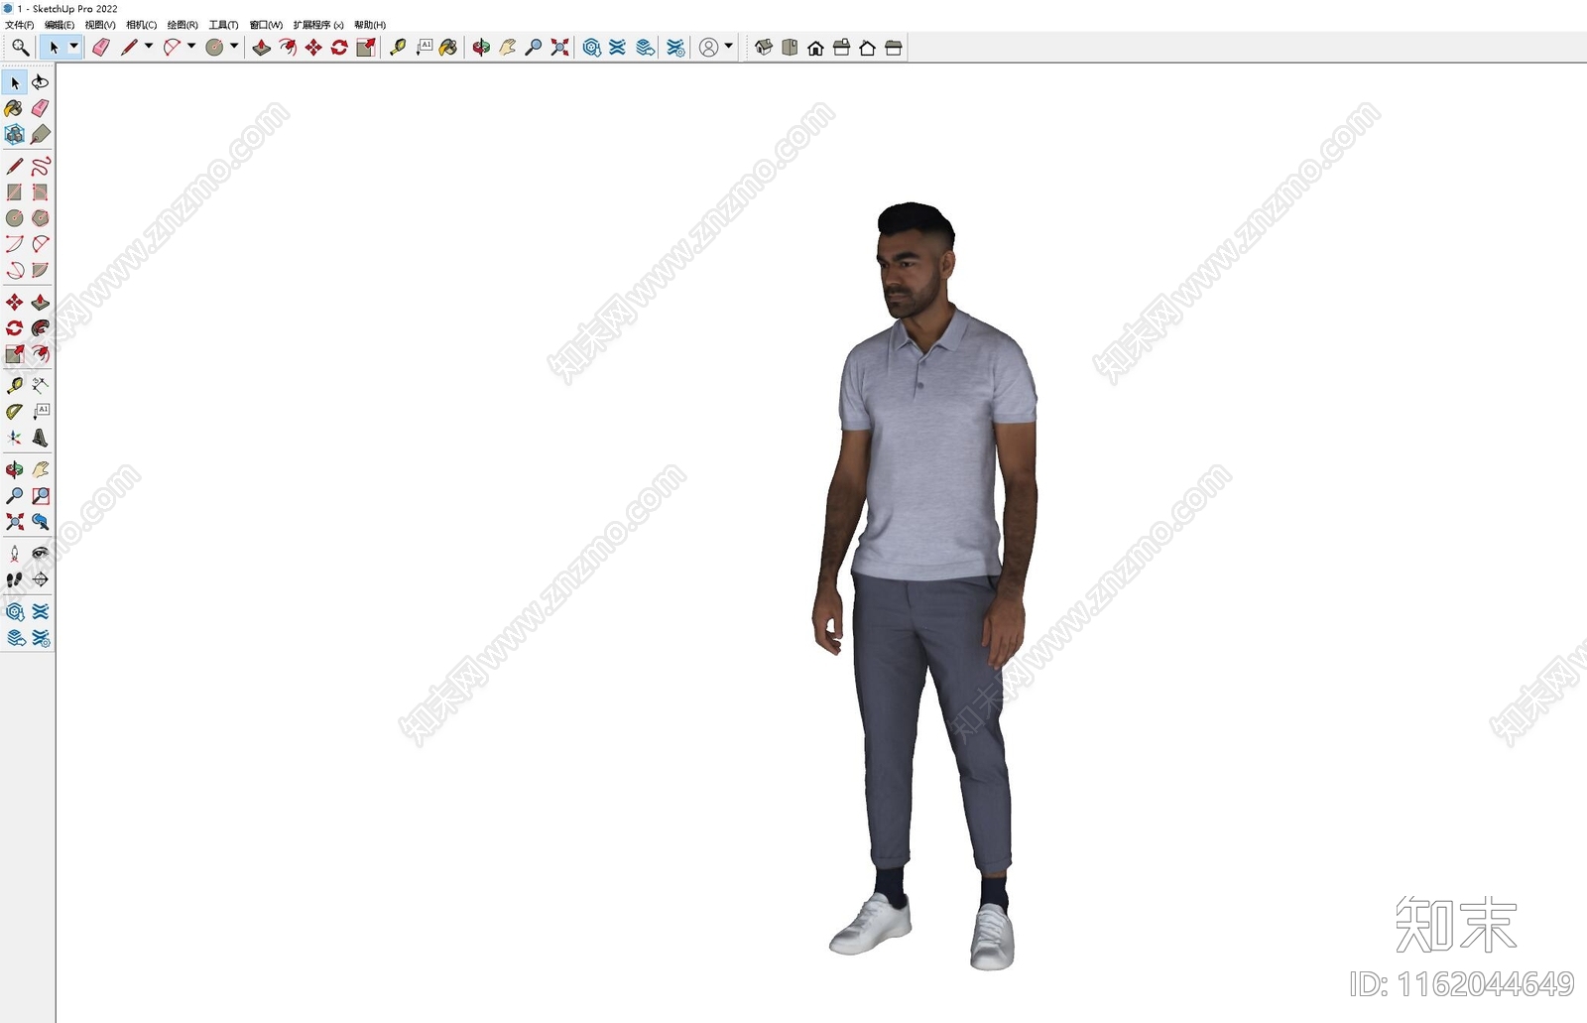Viewport: 1587px width, 1023px height.
Task: Pick the Section Plane tool
Action: coord(41,578)
